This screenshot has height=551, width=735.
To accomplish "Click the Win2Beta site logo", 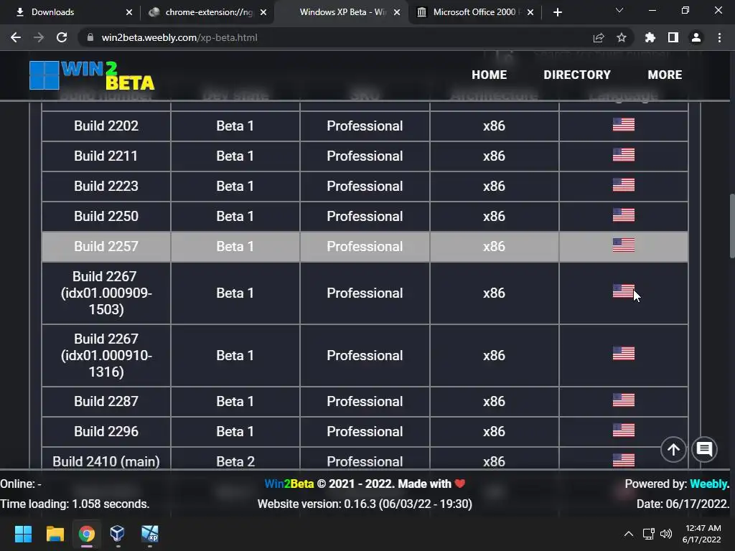I will click(x=92, y=75).
